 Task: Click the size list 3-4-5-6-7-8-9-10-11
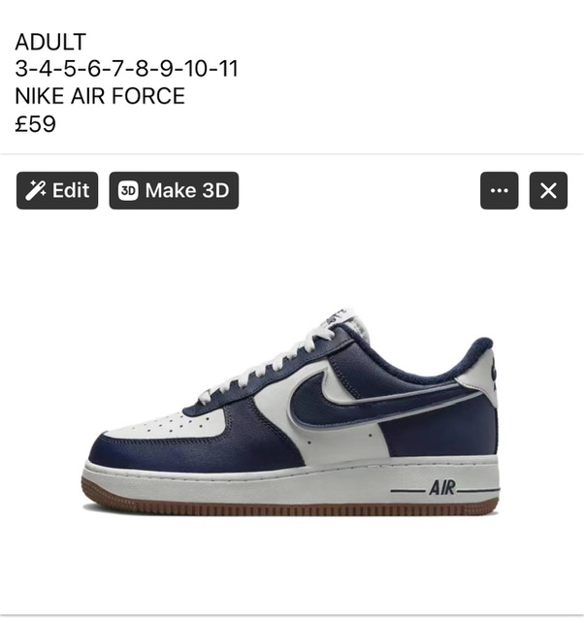126,69
